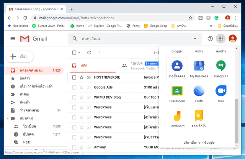Check the first WordPress email checkbox
Image resolution: width=245 pixels, height=159 pixels.
(74, 107)
